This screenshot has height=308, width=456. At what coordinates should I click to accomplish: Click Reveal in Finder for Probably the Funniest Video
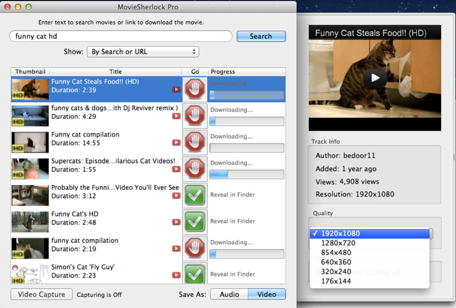point(232,195)
